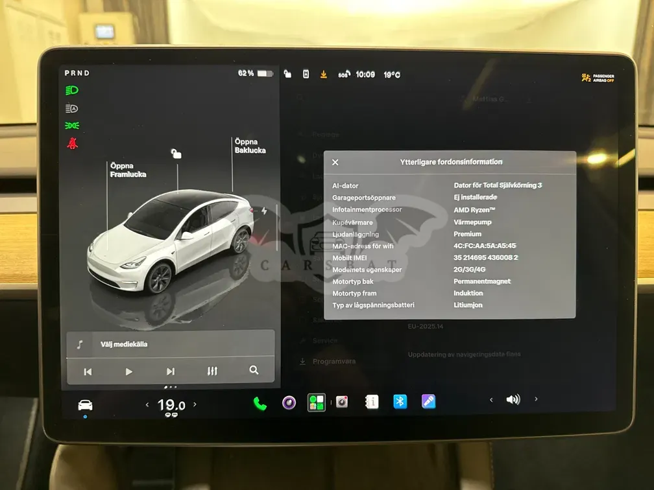
Task: Tap the Permanentmagnet rear motor value
Action: pyautogui.click(x=482, y=281)
